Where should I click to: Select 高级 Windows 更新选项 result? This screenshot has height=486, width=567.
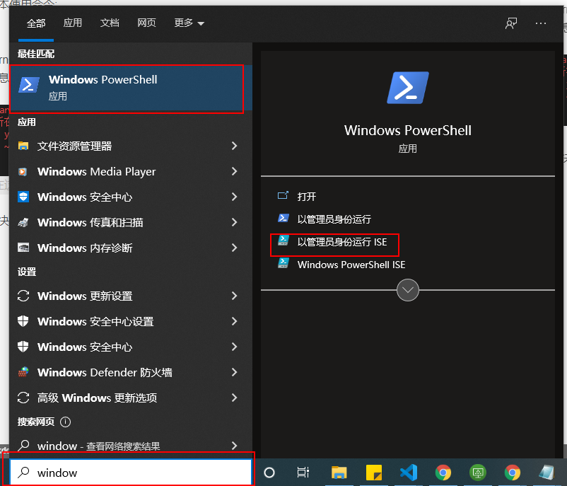pyautogui.click(x=131, y=398)
